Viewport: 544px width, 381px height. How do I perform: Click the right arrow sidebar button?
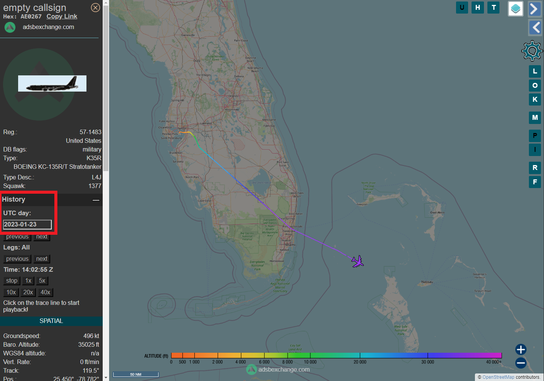[535, 9]
